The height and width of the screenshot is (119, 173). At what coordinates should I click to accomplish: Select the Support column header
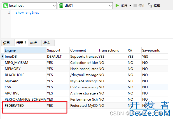pos(58,50)
